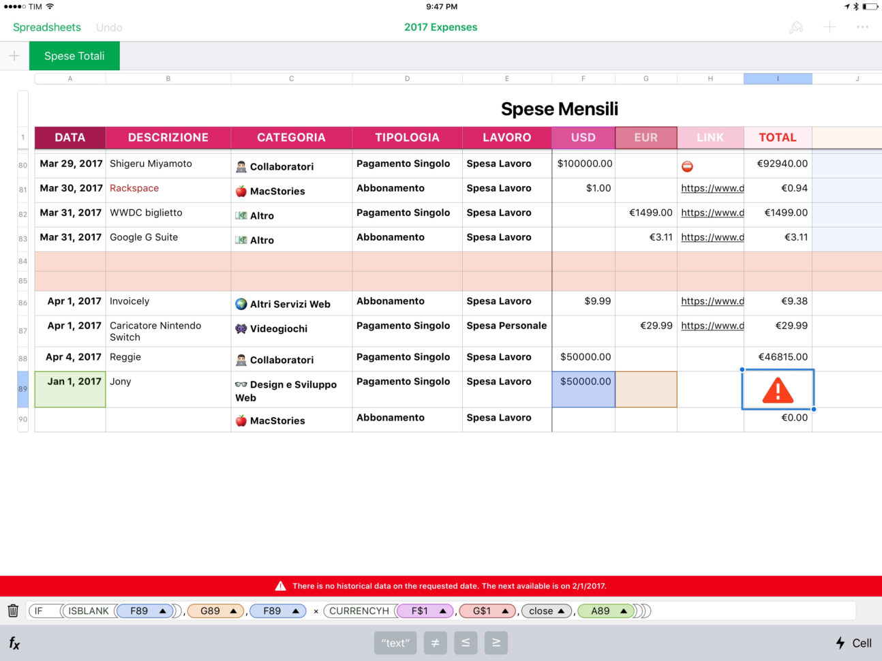Image resolution: width=882 pixels, height=661 pixels.
Task: Open the close token disclosure in CURRENCYH
Action: point(546,611)
